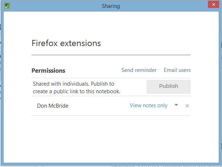Click the separator line beneath Don McBride
The width and height of the screenshot is (222, 167).
tap(111, 115)
